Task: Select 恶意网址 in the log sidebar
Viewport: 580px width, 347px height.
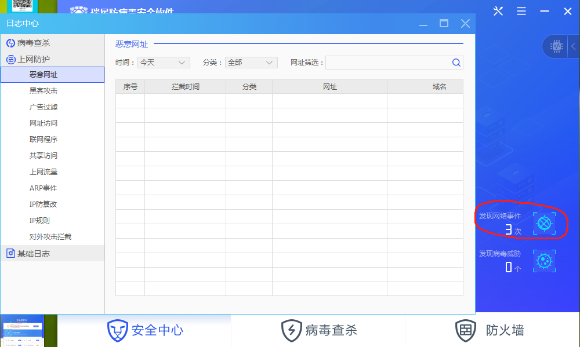Action: [x=53, y=75]
